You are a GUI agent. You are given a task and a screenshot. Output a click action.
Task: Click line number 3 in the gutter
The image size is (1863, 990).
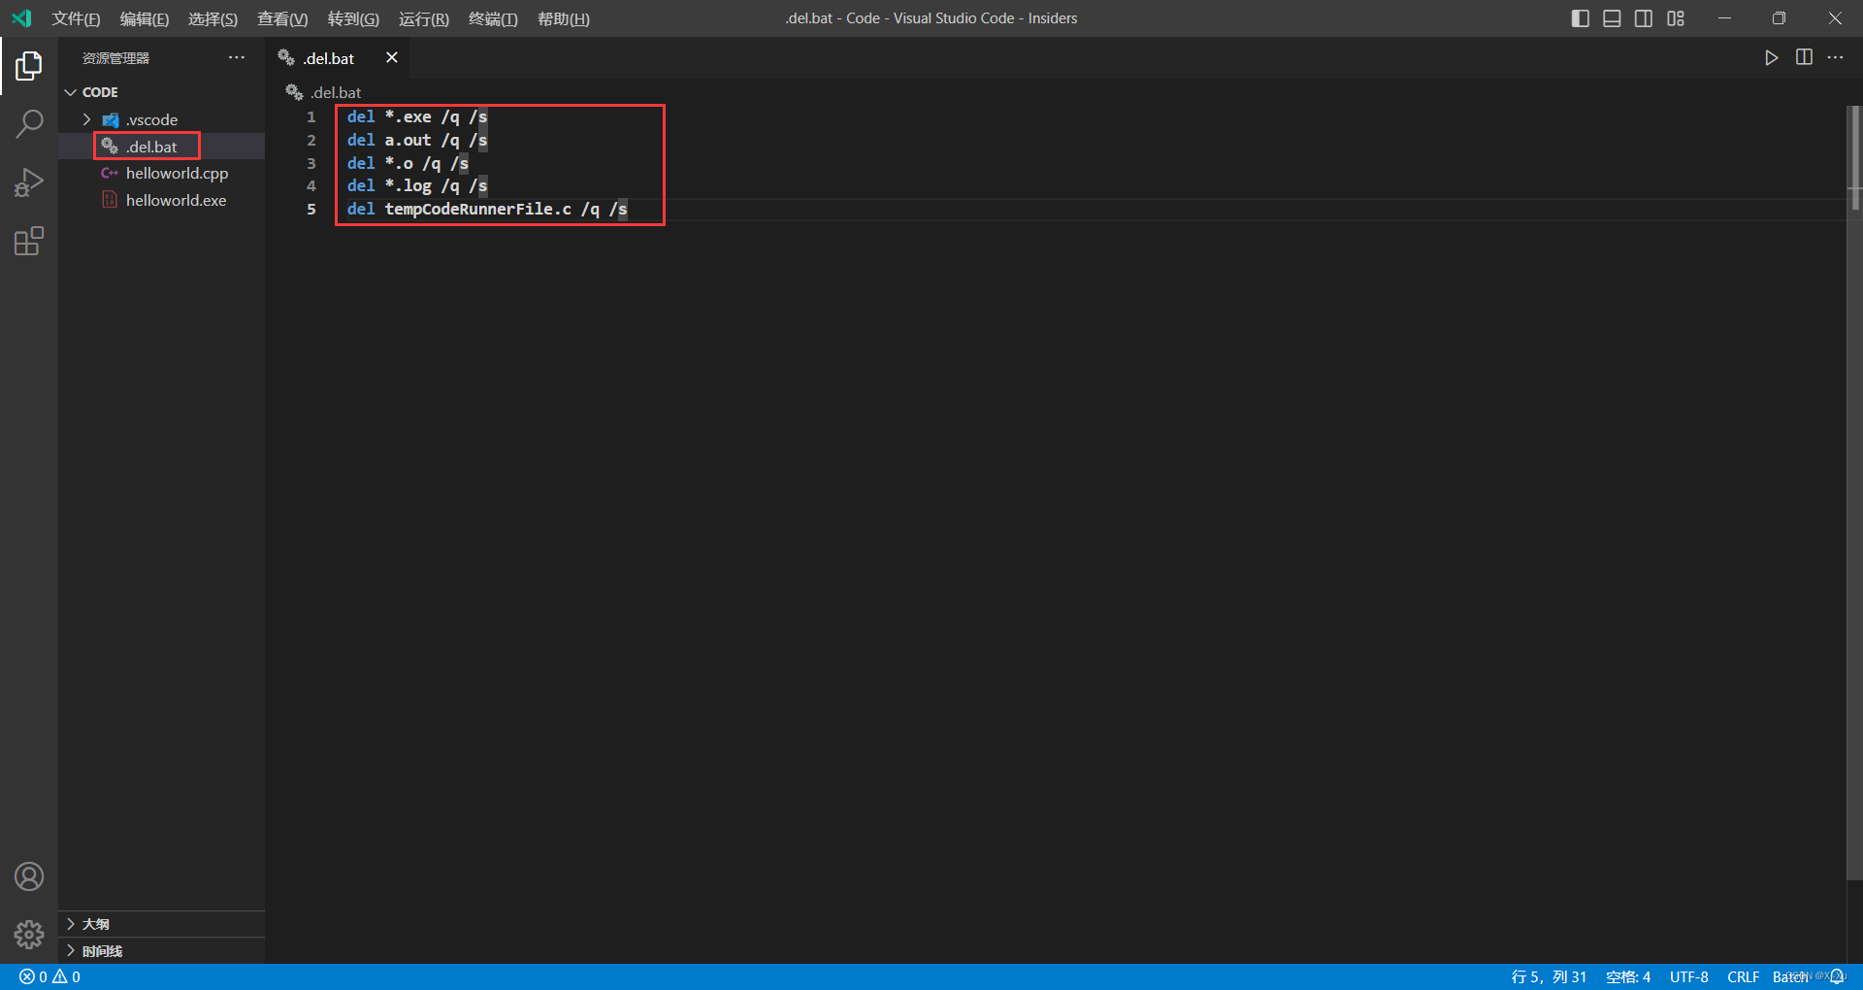[x=311, y=164]
